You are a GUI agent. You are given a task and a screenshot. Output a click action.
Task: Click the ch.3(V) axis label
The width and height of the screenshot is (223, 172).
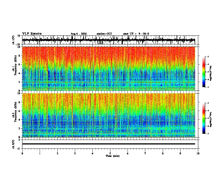pos(14,144)
